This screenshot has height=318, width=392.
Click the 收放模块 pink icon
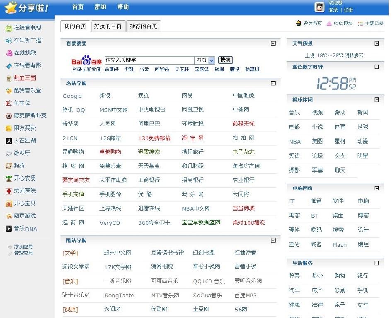point(329,24)
